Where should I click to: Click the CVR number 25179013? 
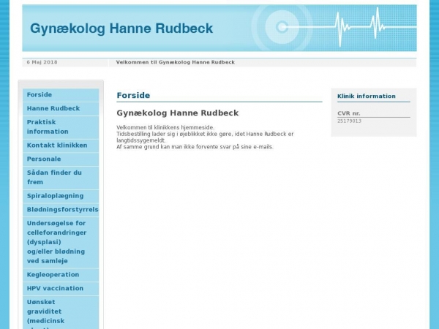point(350,121)
